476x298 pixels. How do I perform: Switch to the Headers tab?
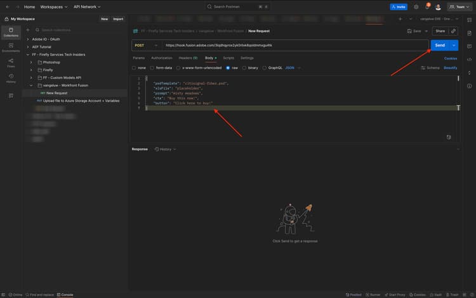coord(187,58)
